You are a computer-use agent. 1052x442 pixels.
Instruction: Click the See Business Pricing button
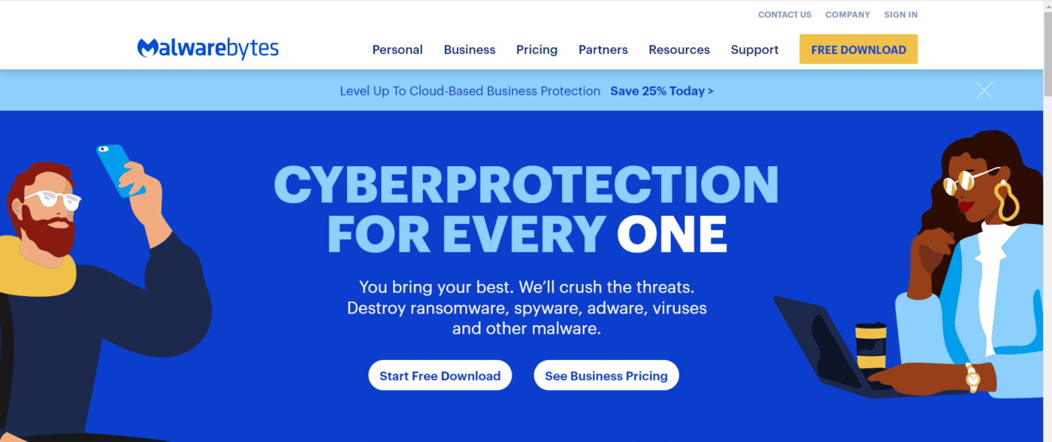coord(606,376)
